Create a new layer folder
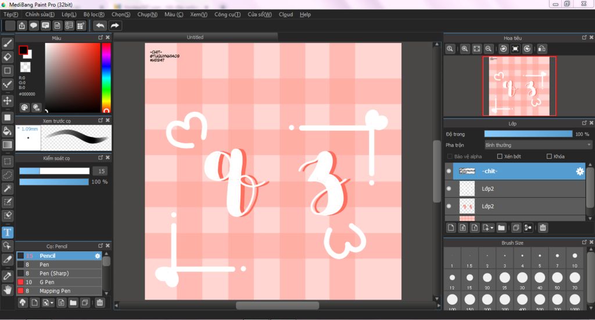This screenshot has height=320, width=595. (x=501, y=227)
